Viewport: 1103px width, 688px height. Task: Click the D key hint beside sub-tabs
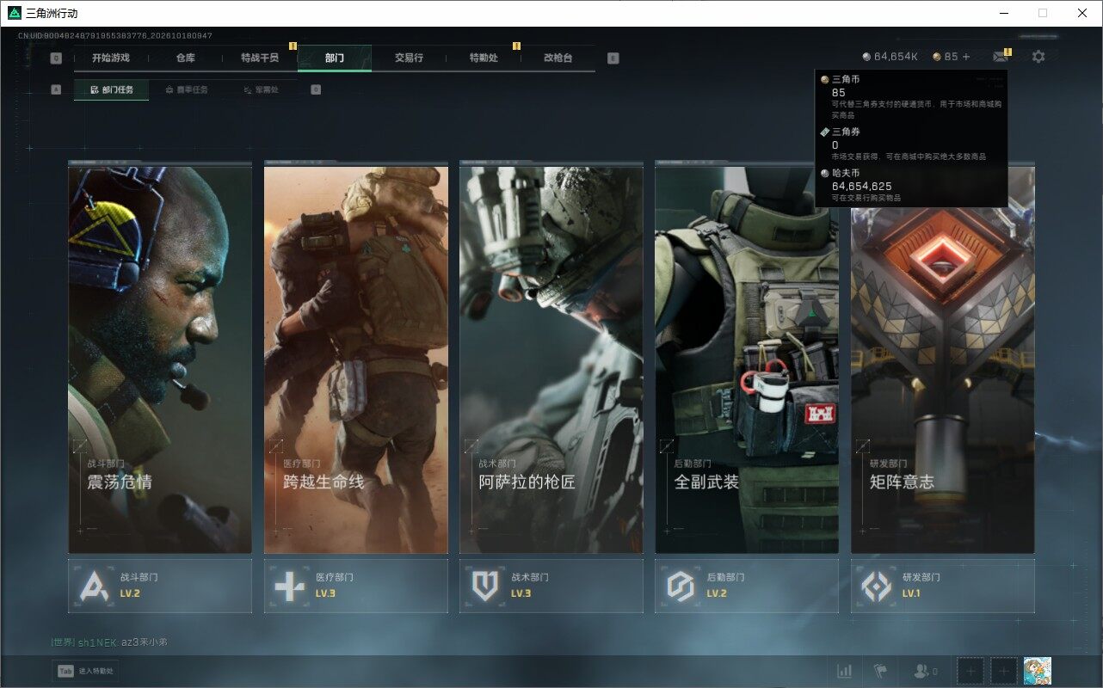tap(316, 89)
